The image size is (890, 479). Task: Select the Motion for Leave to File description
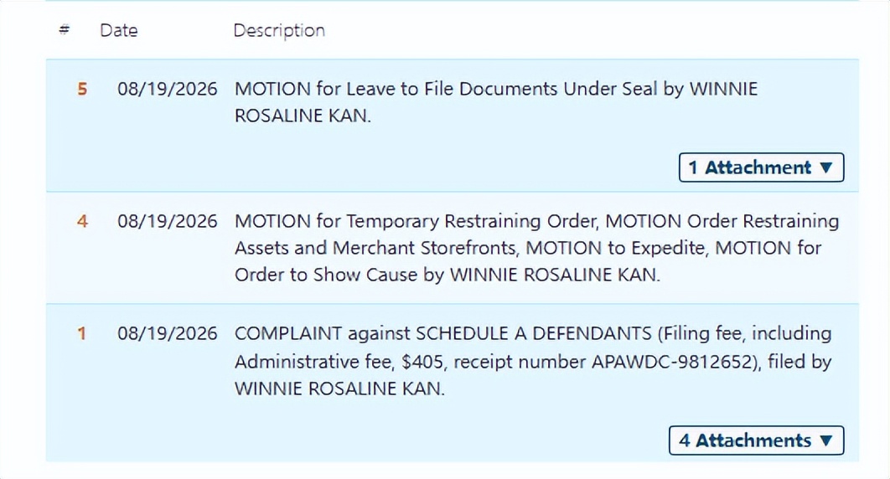[496, 102]
